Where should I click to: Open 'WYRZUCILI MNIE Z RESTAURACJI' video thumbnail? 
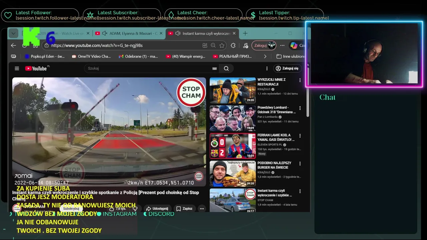pos(233,90)
